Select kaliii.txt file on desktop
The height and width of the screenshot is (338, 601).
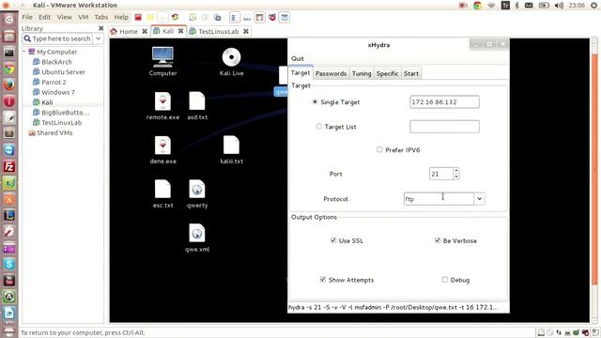[231, 150]
